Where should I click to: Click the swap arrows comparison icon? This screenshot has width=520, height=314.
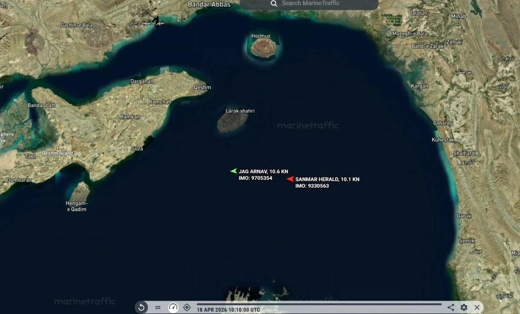tap(157, 308)
